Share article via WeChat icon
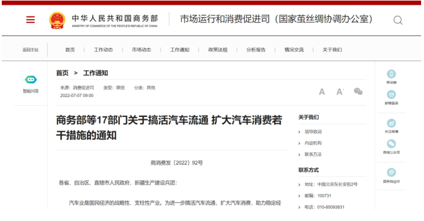The width and height of the screenshot is (424, 221). coord(358,91)
